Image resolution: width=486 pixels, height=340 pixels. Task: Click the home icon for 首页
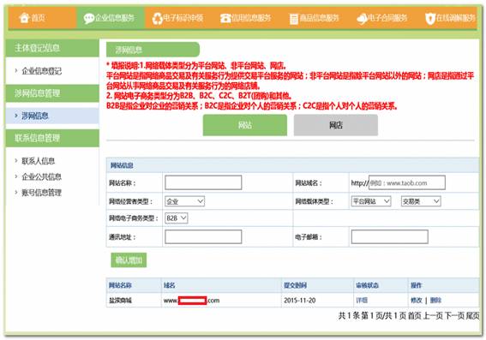(x=24, y=18)
